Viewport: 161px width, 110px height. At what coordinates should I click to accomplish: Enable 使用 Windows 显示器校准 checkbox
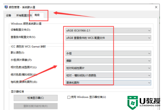tap(69, 97)
